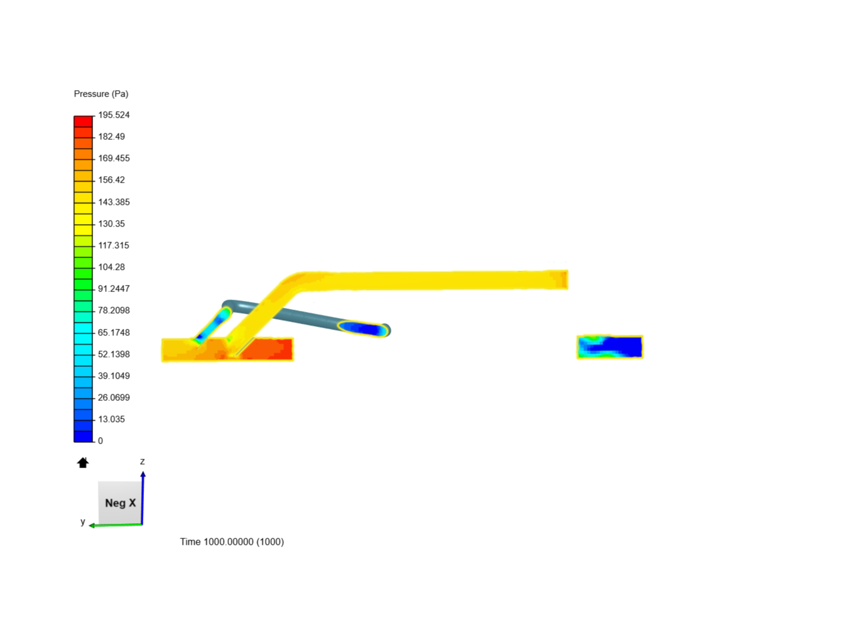Click the legend value 182.49
This screenshot has width=843, height=632.
(111, 136)
